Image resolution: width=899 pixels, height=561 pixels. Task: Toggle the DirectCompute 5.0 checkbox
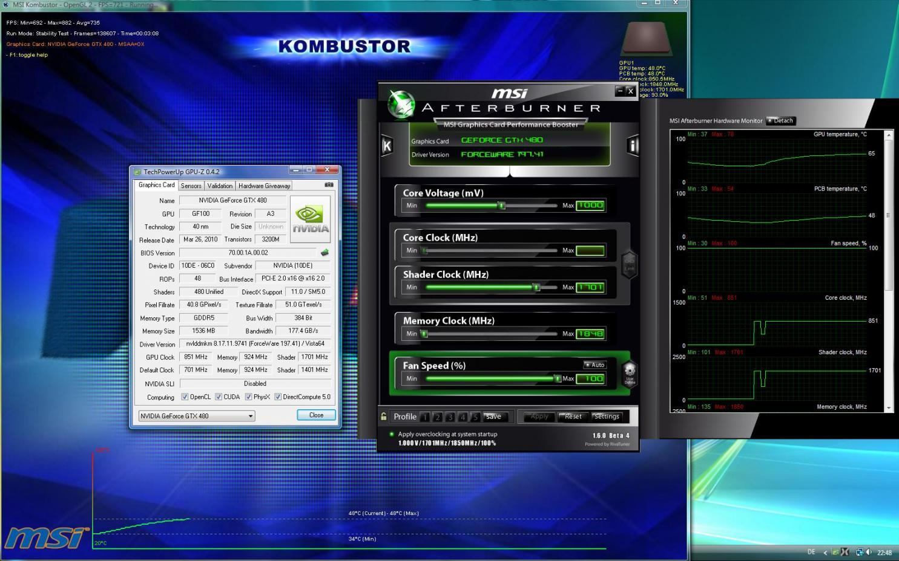[x=278, y=397]
